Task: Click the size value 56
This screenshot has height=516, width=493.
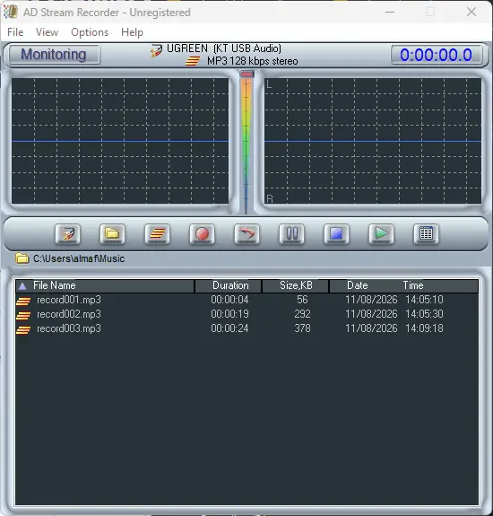Action: [x=302, y=300]
